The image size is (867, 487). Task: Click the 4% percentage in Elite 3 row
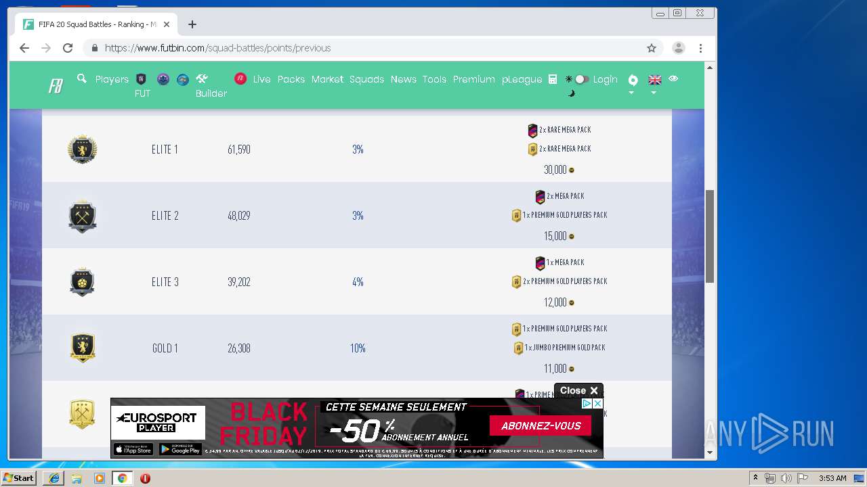click(x=358, y=282)
